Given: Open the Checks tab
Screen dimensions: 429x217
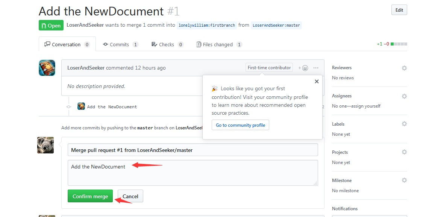Looking at the screenshot, I should [x=167, y=44].
